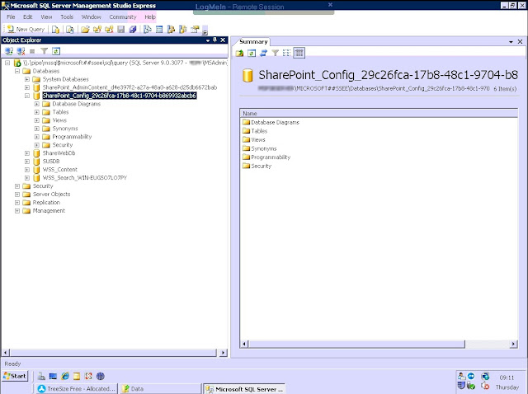This screenshot has height=394, width=528.
Task: Toggle the Object Explorer auto-hide pin
Action: click(x=214, y=40)
